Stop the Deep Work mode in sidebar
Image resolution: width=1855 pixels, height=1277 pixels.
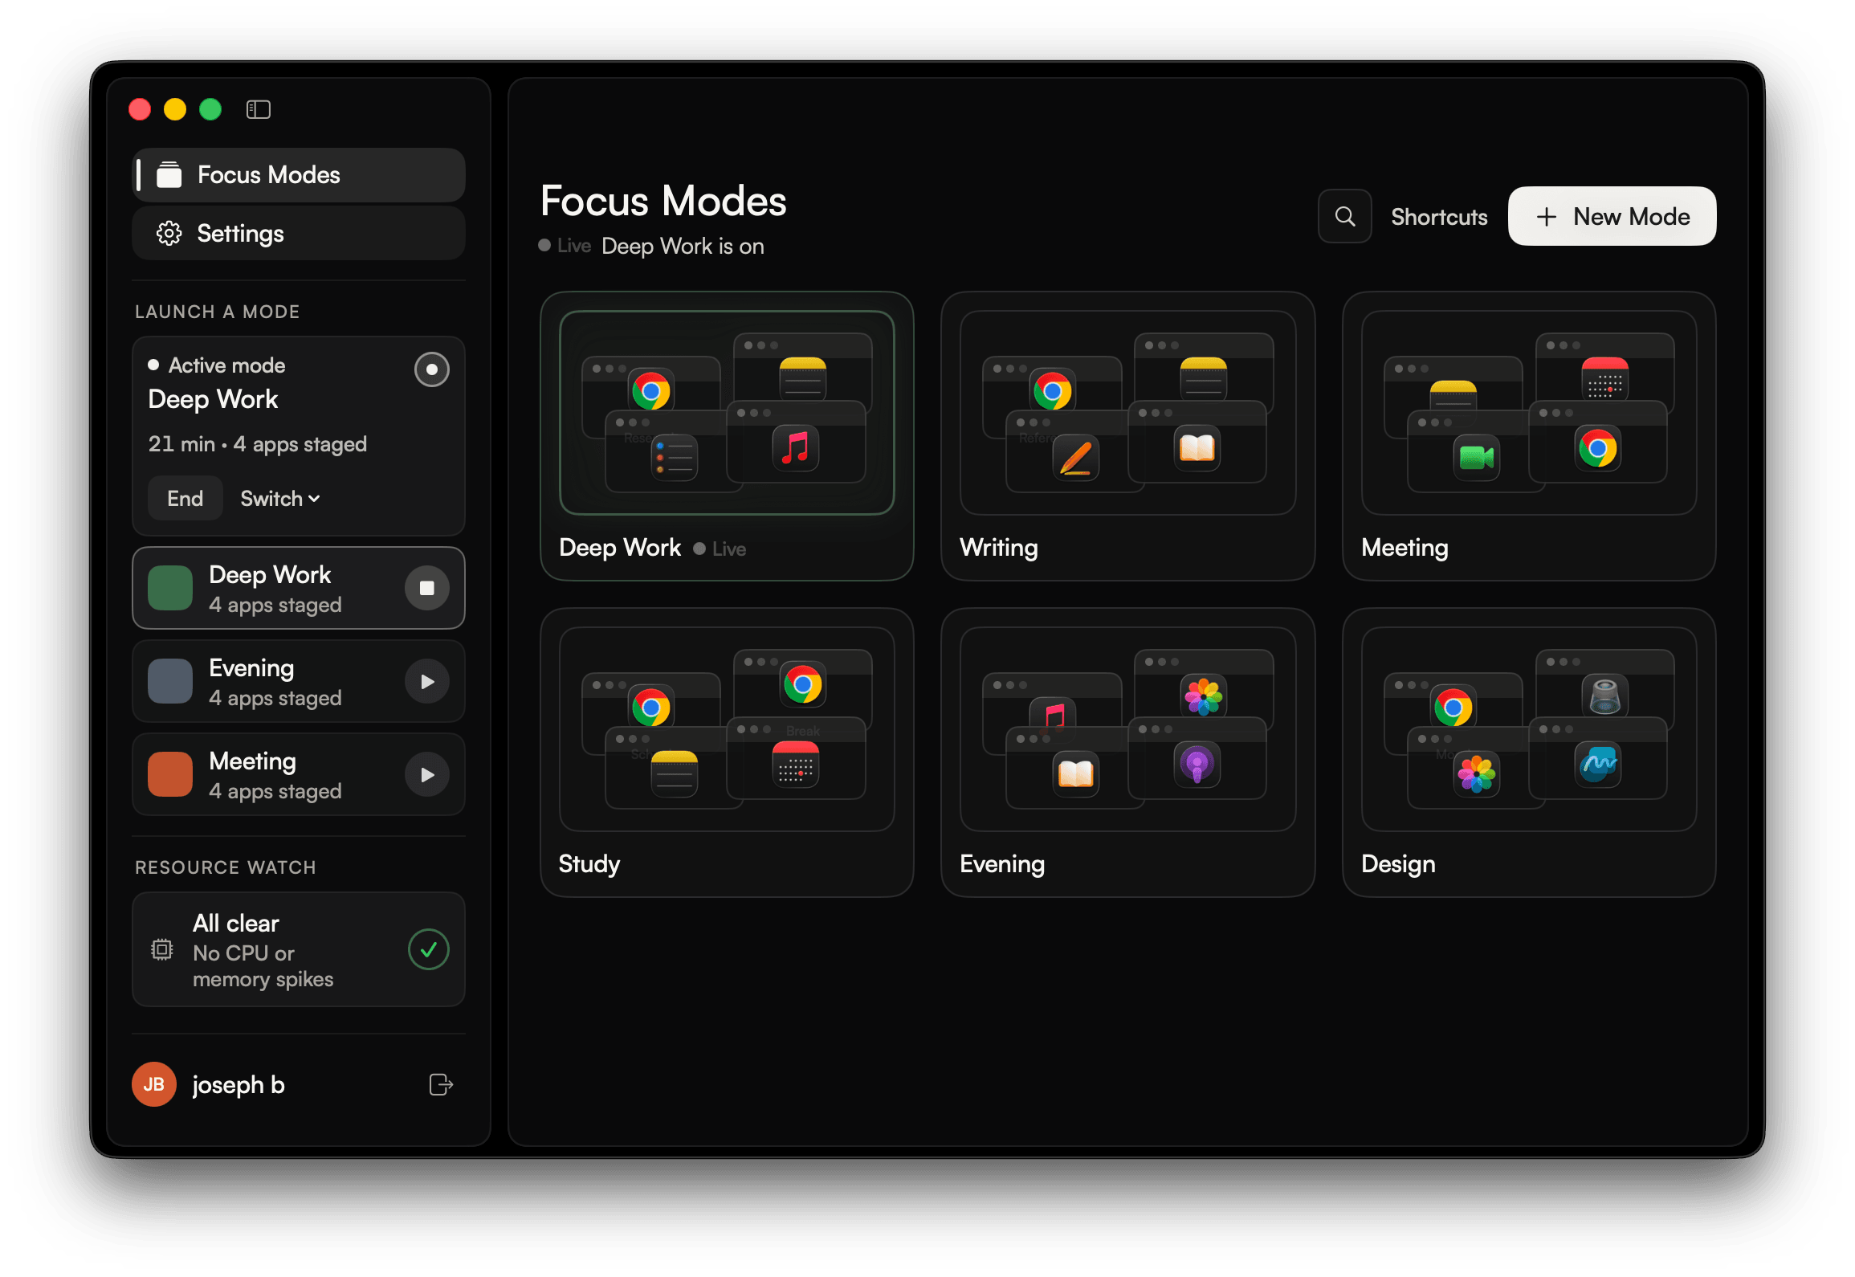pos(427,588)
